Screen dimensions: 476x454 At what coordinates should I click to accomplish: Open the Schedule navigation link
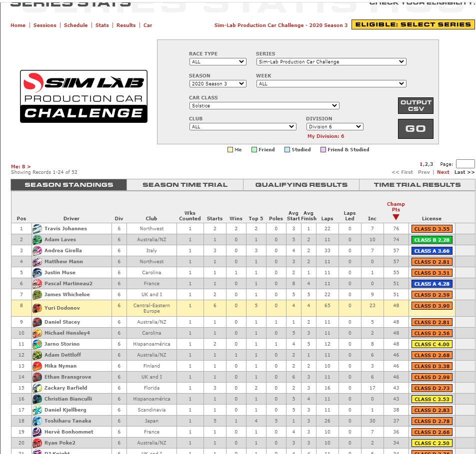tap(75, 25)
